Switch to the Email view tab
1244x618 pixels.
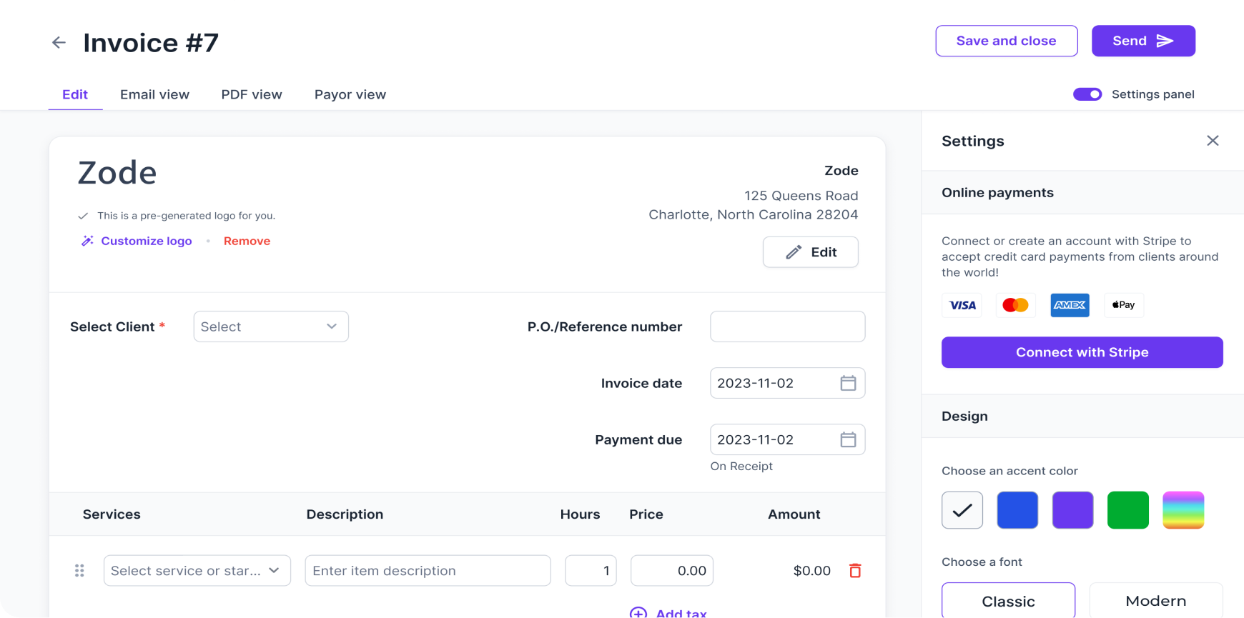pos(154,94)
